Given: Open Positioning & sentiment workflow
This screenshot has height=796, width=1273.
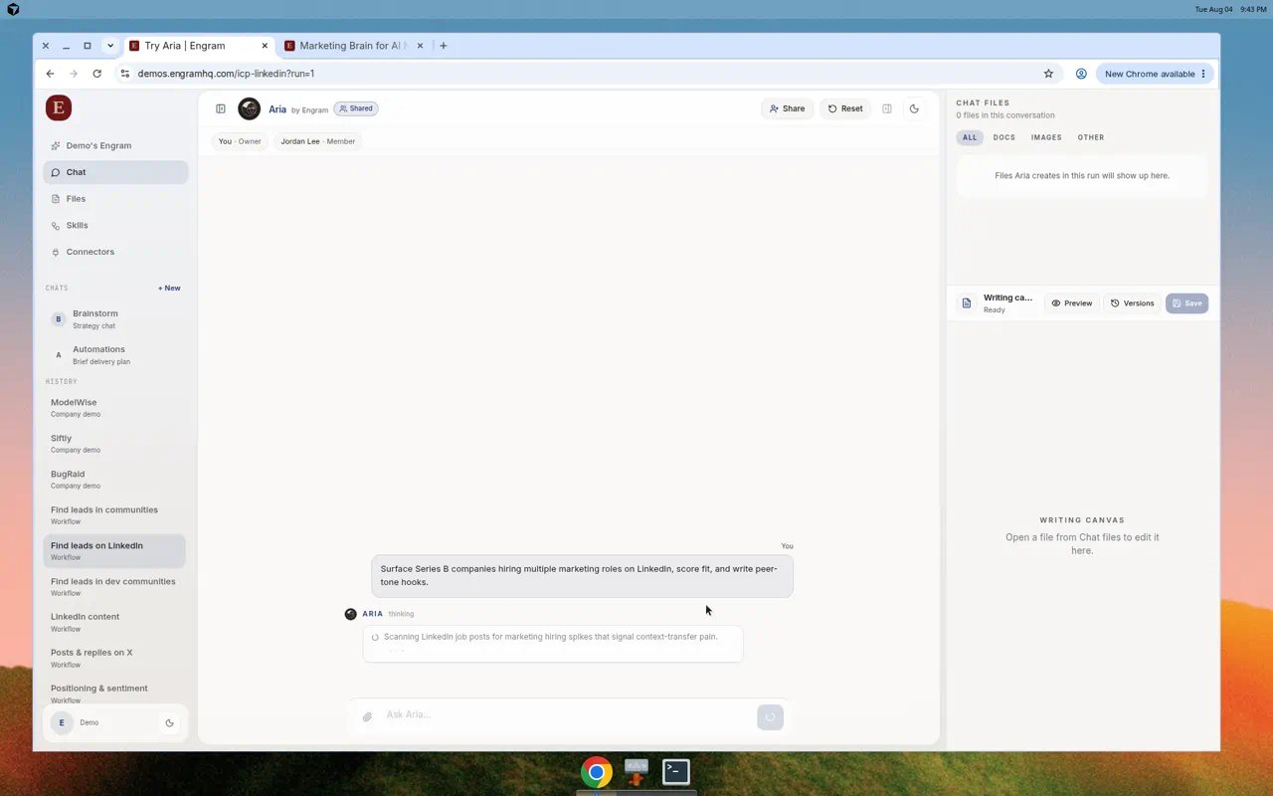Looking at the screenshot, I should point(115,694).
